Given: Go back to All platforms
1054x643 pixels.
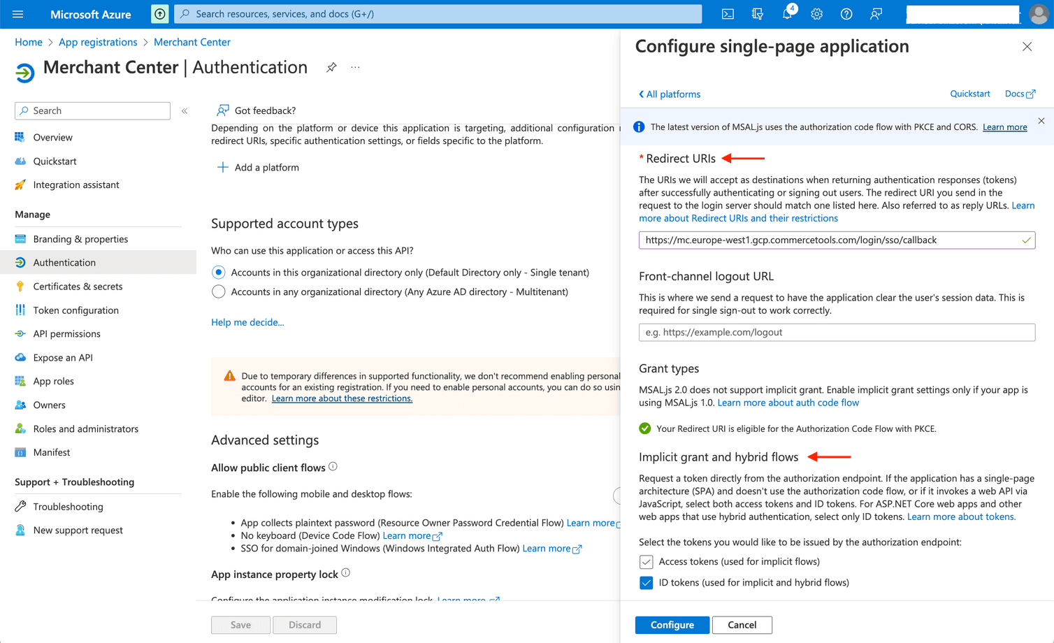Looking at the screenshot, I should tap(670, 94).
